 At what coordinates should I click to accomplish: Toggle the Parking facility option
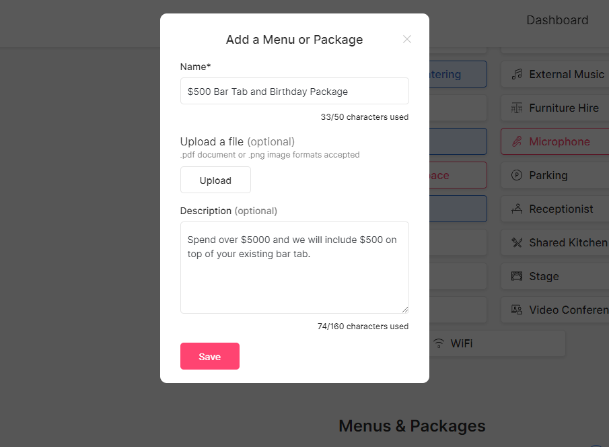pyautogui.click(x=555, y=175)
